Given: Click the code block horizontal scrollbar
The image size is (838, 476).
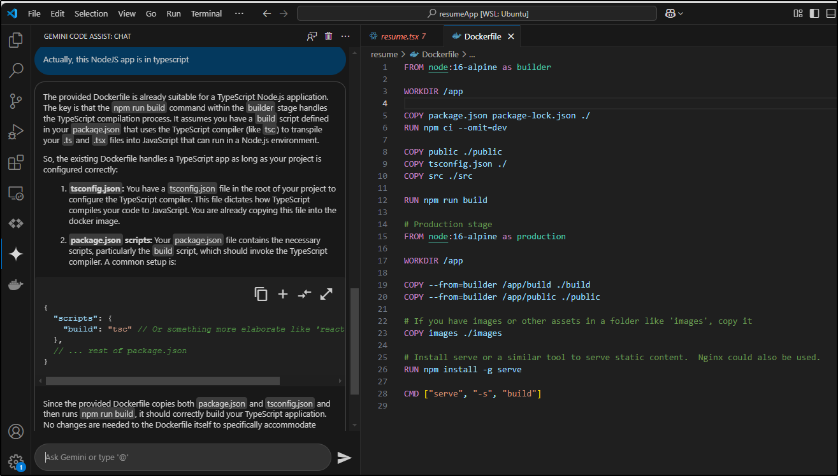Looking at the screenshot, I should [x=163, y=381].
